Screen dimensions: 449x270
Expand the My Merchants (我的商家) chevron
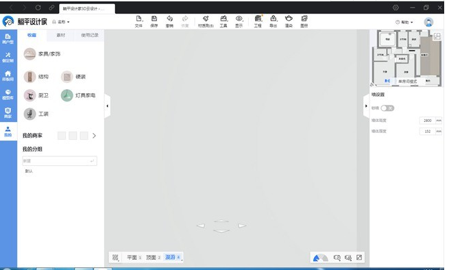pyautogui.click(x=94, y=136)
